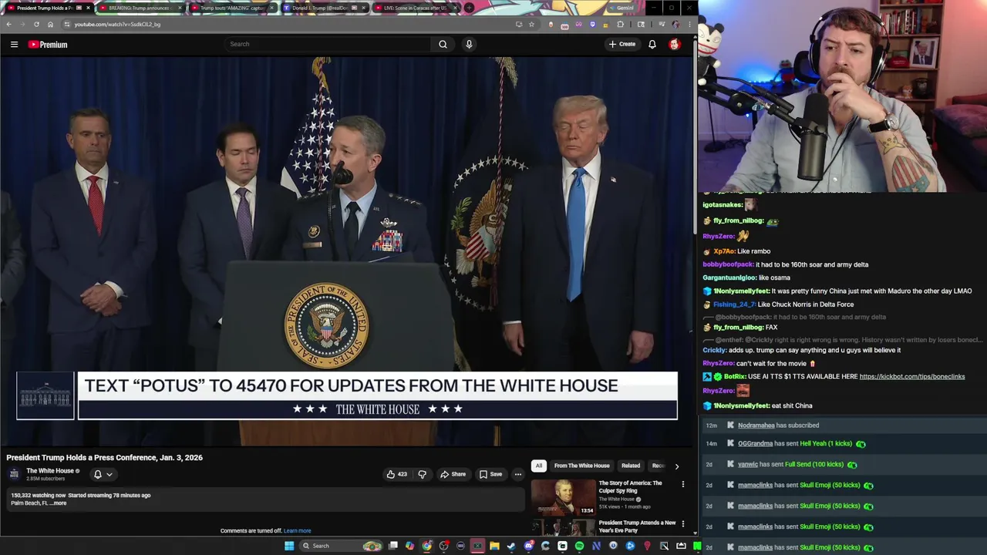Open options for 'New Year's Eve Party' video
Screen dimensions: 987x555
[682, 524]
